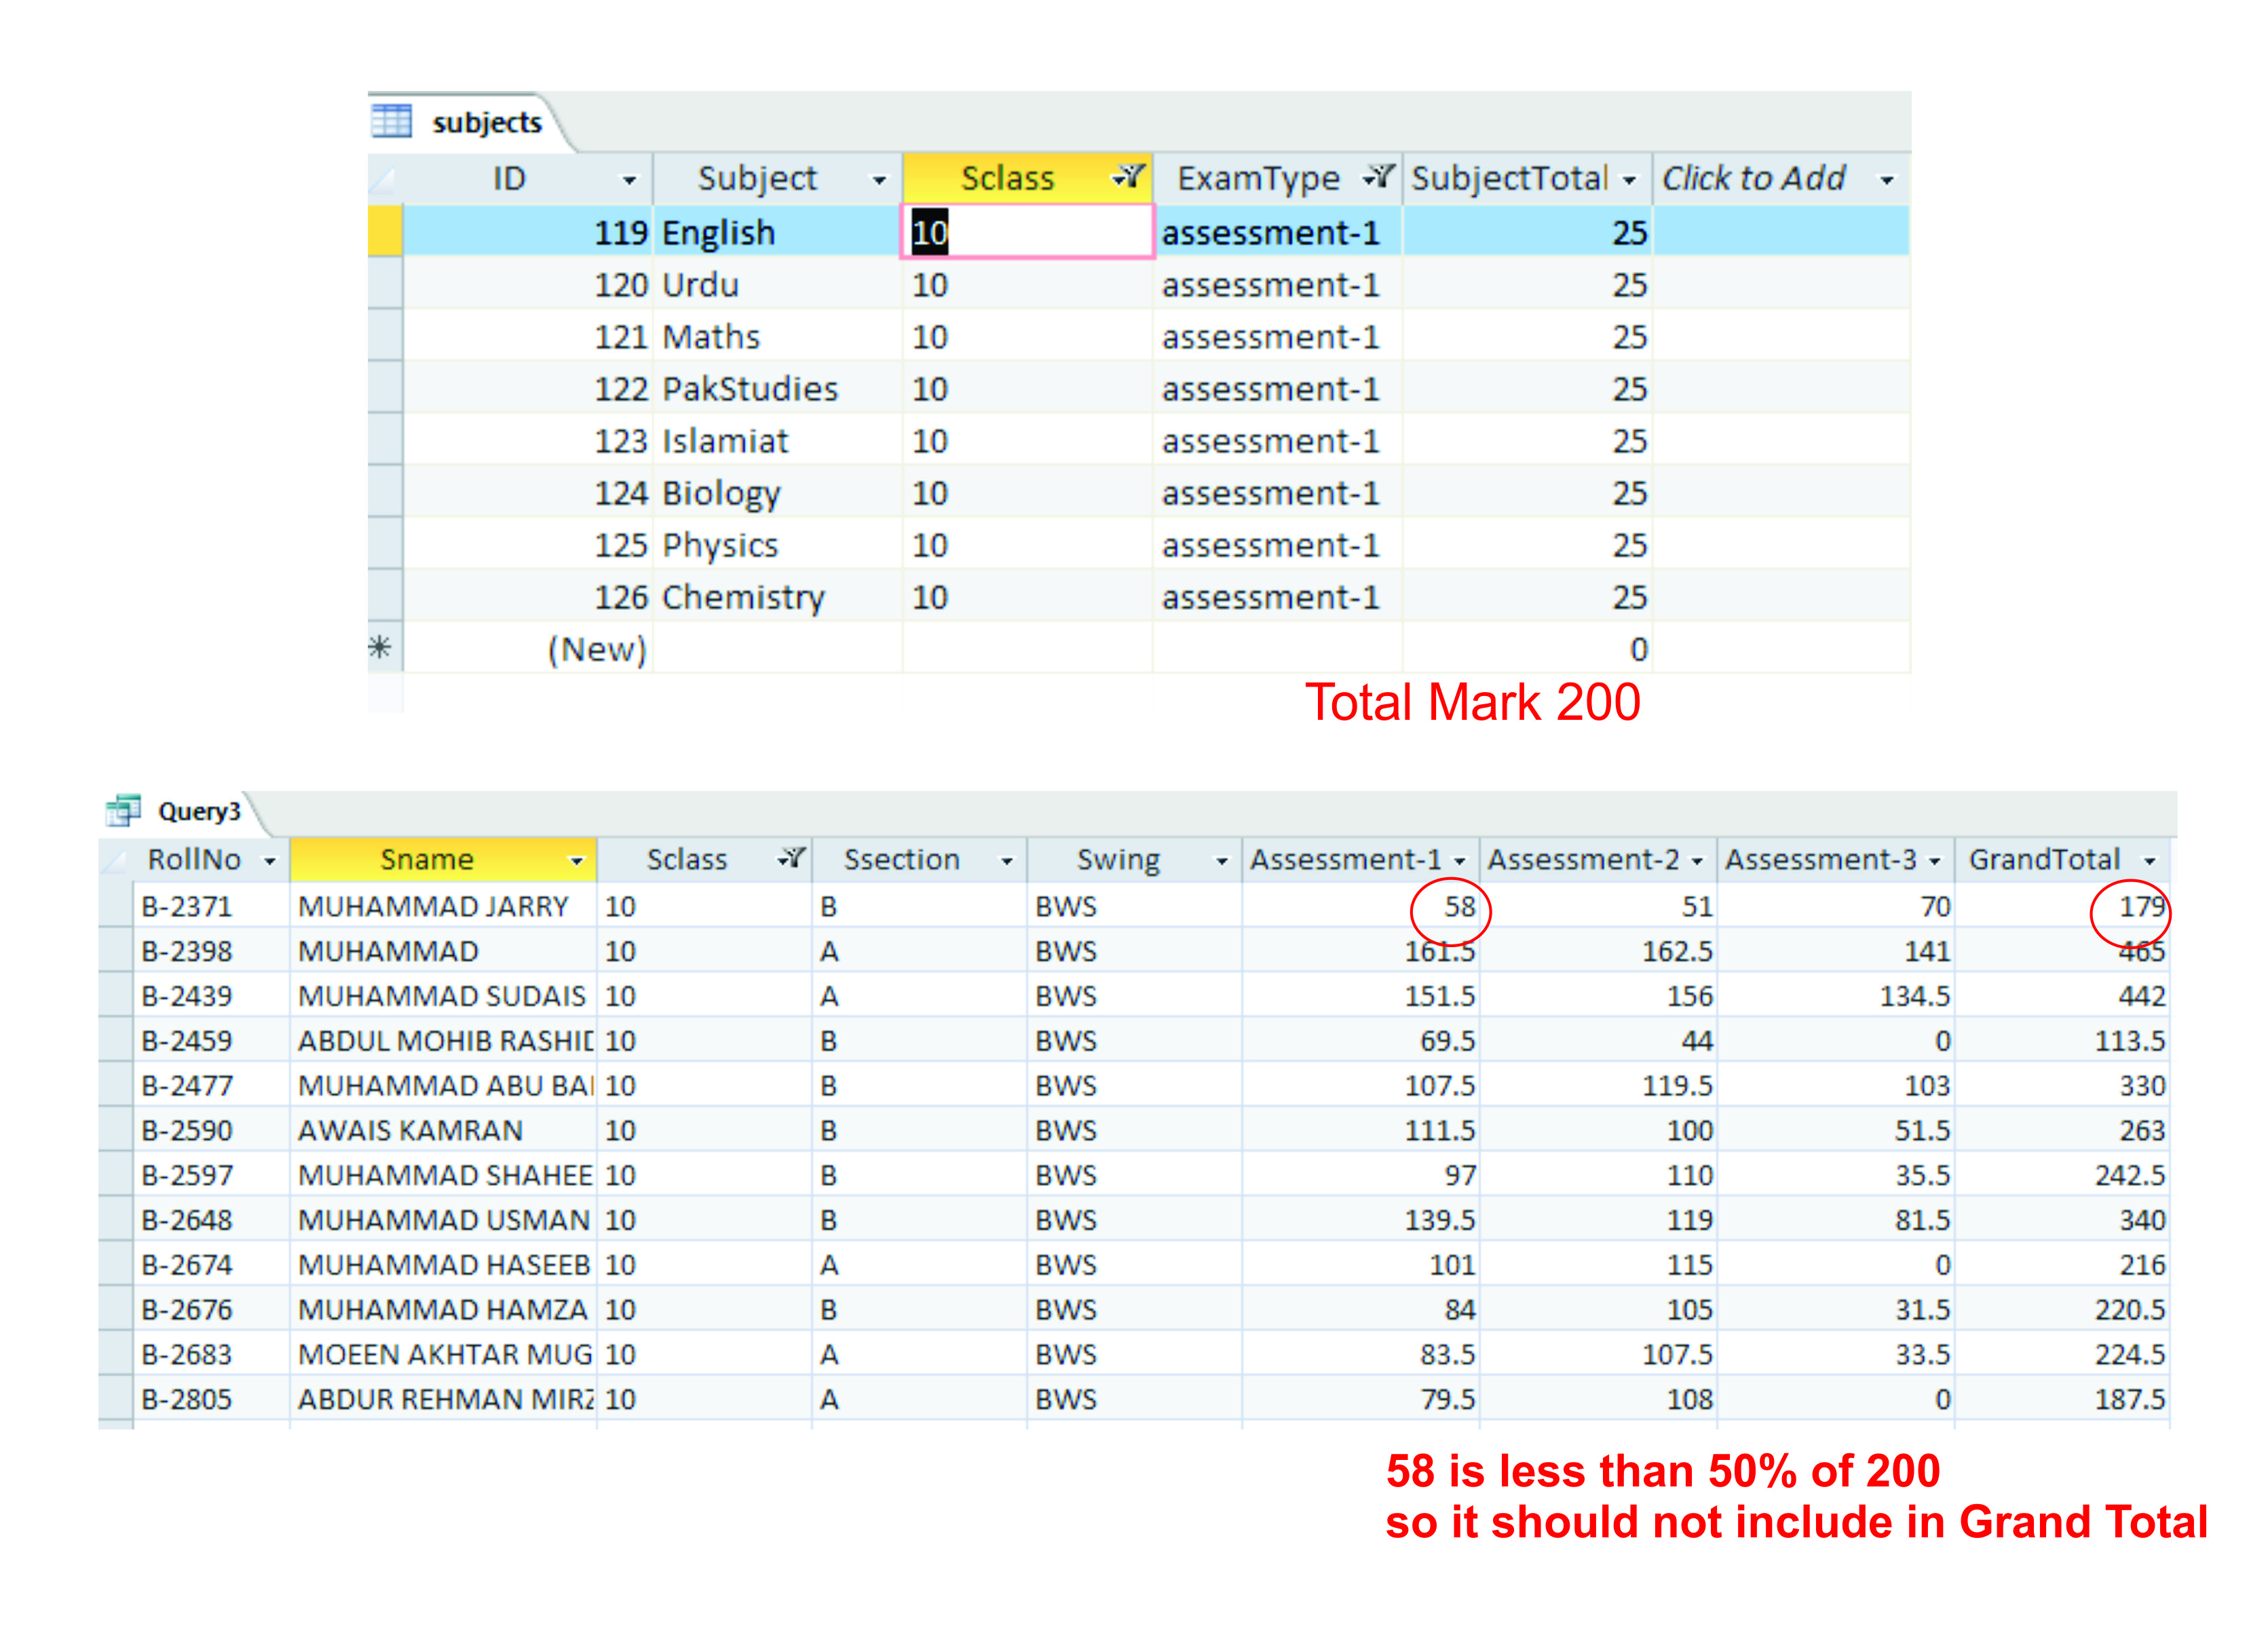Expand the SubjectTotal column dropdown
The width and height of the screenshot is (2268, 1652).
(1629, 180)
